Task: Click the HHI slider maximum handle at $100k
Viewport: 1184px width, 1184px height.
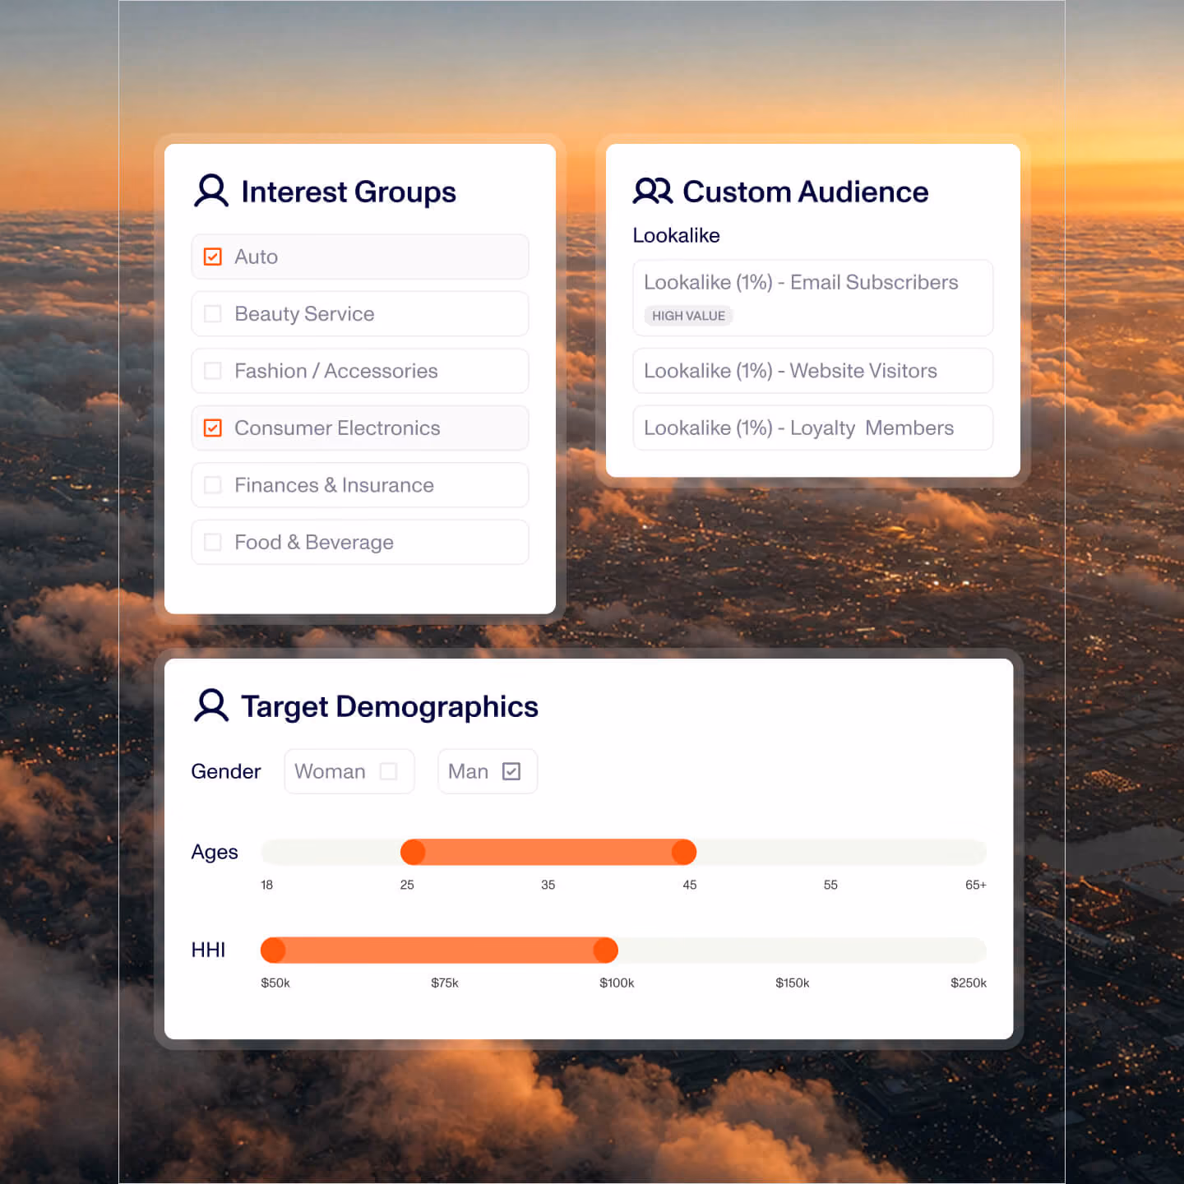Action: (x=605, y=950)
